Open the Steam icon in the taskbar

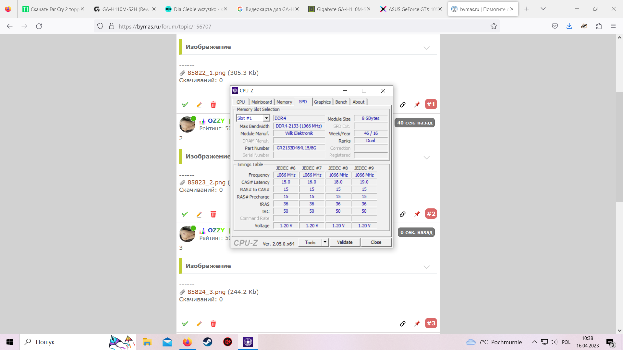pos(208,342)
